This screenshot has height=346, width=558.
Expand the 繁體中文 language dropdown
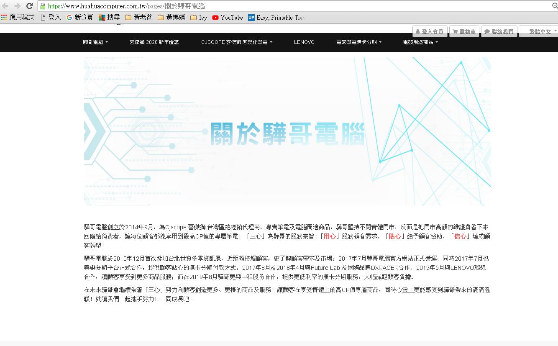point(539,32)
